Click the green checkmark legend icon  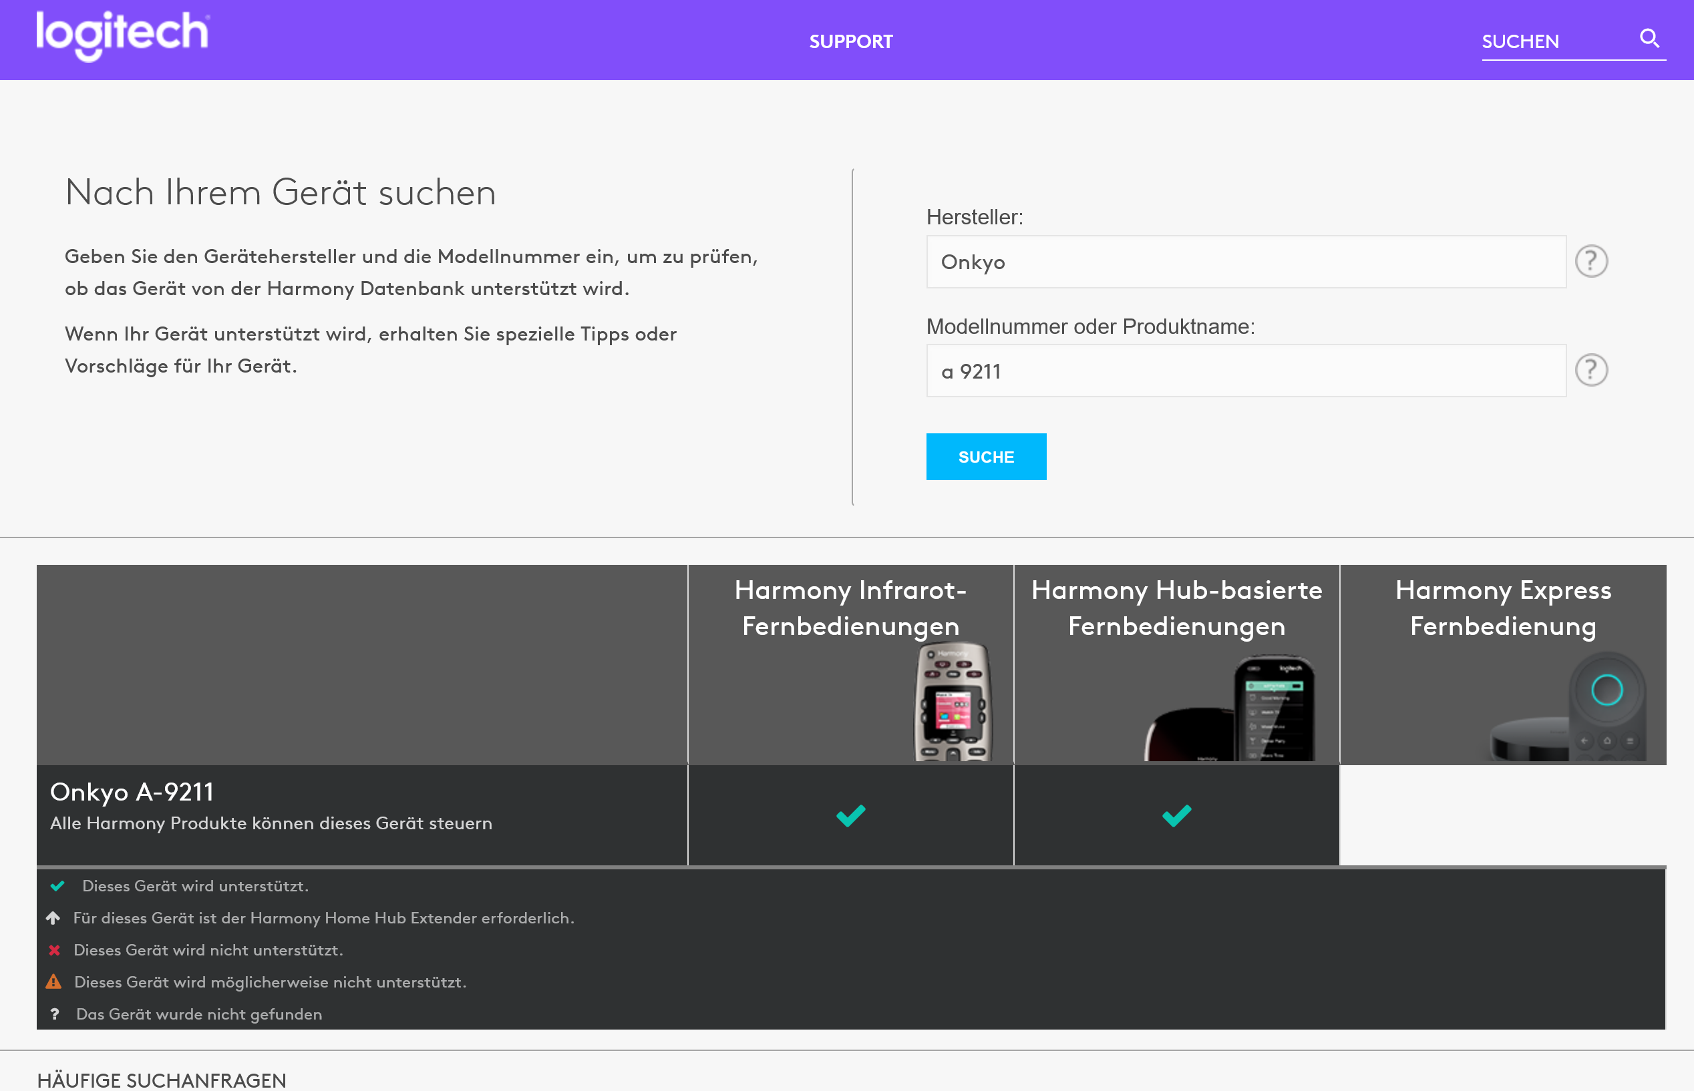tap(57, 885)
